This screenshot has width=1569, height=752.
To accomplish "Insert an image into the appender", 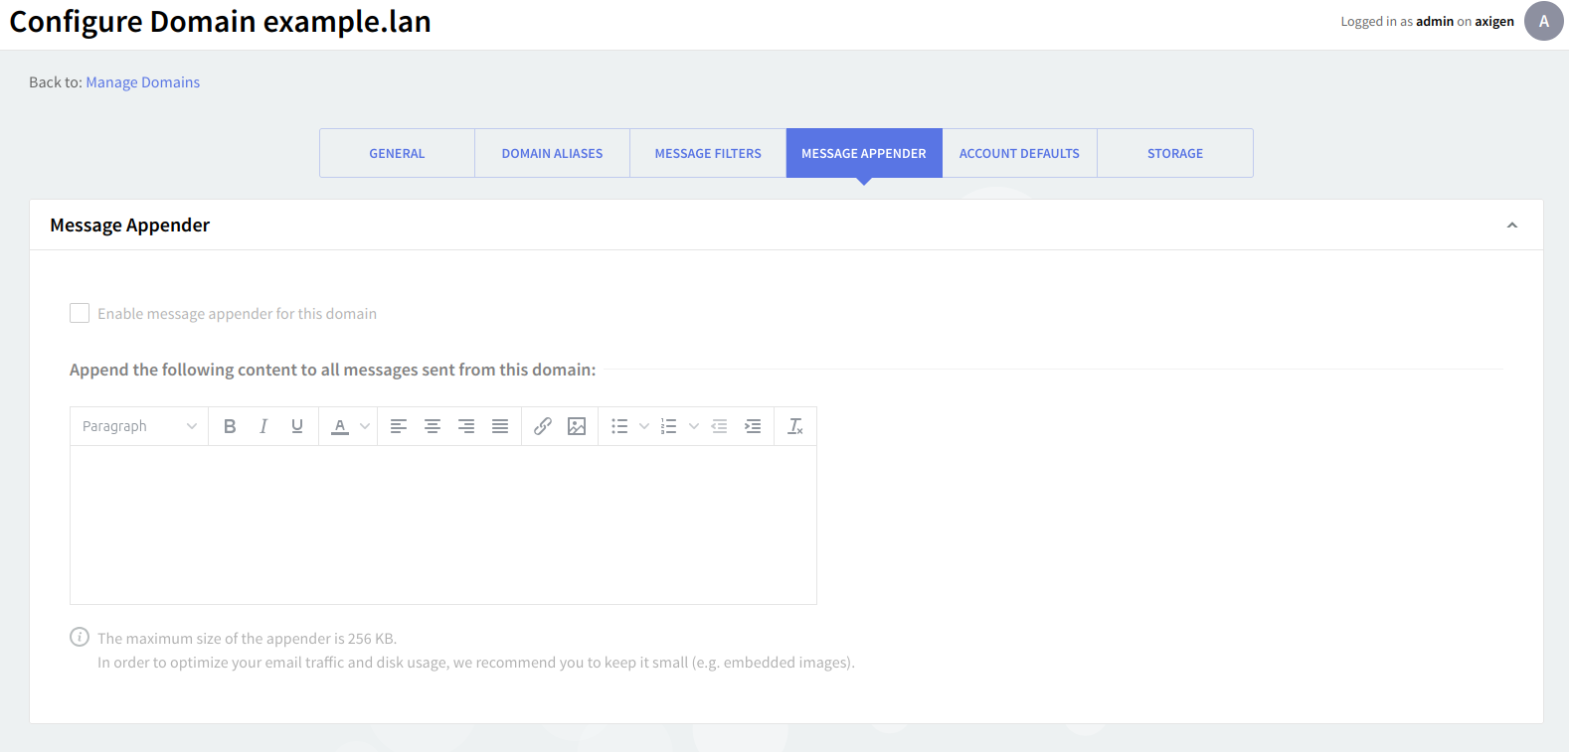I will point(577,426).
